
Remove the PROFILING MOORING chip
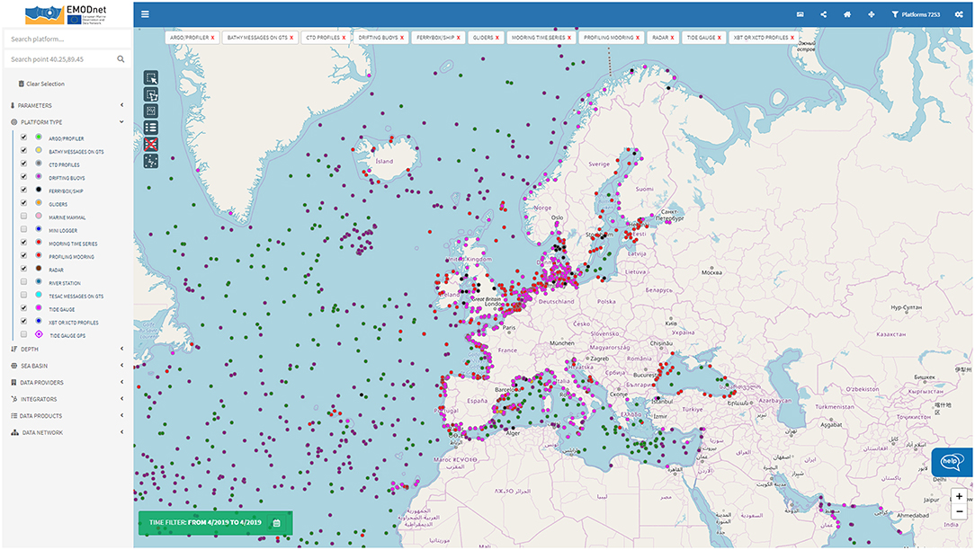638,38
